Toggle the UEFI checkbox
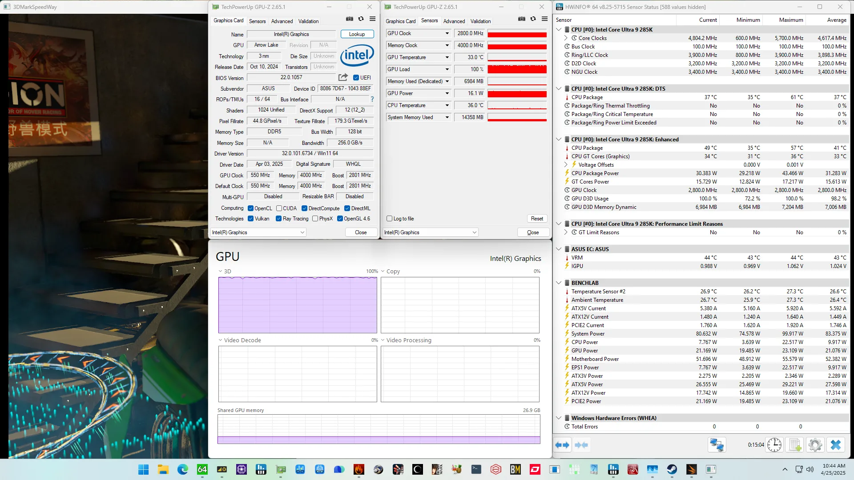Screen dimensions: 854x480 [356, 78]
